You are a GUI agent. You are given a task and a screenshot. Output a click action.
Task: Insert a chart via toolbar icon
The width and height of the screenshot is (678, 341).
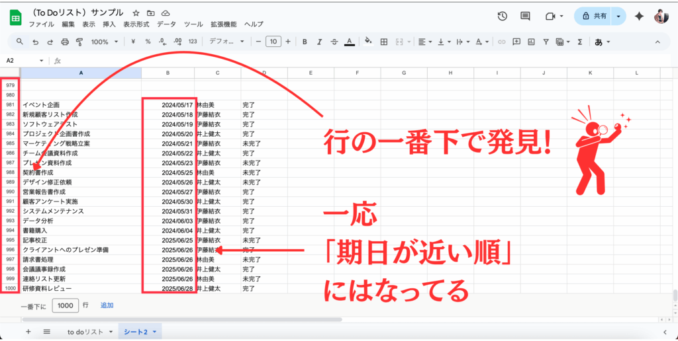pos(532,42)
